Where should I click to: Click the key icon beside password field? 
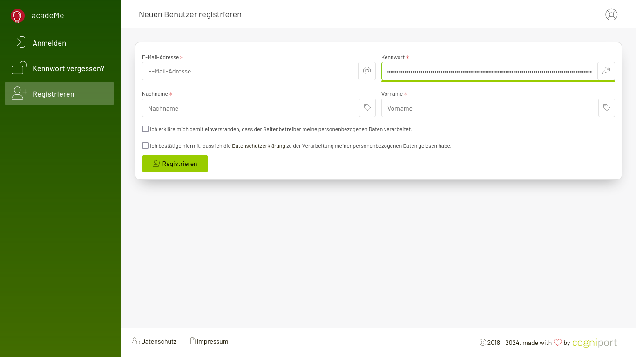point(606,71)
